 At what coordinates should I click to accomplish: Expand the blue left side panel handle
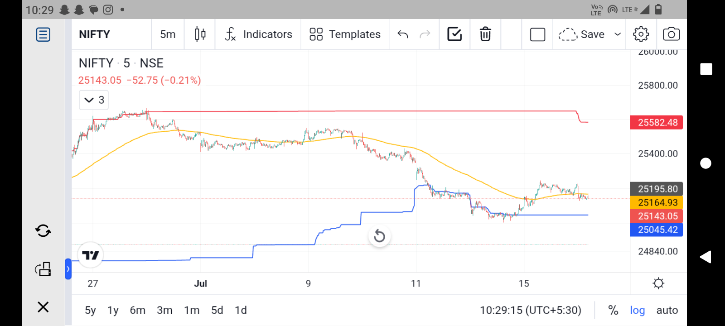(68, 269)
